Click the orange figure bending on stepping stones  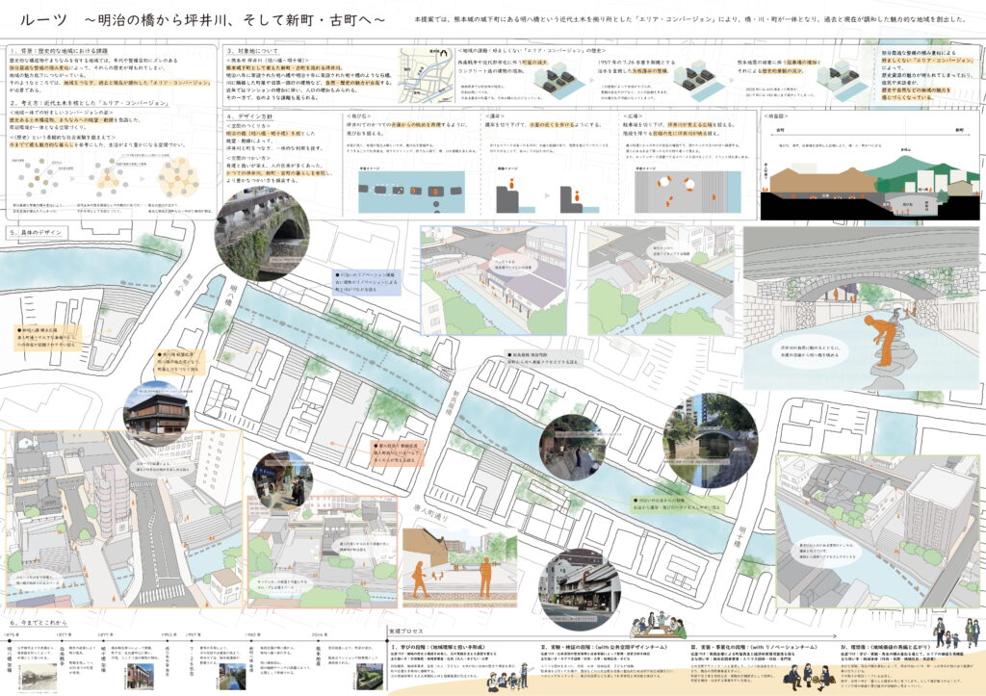click(x=873, y=332)
